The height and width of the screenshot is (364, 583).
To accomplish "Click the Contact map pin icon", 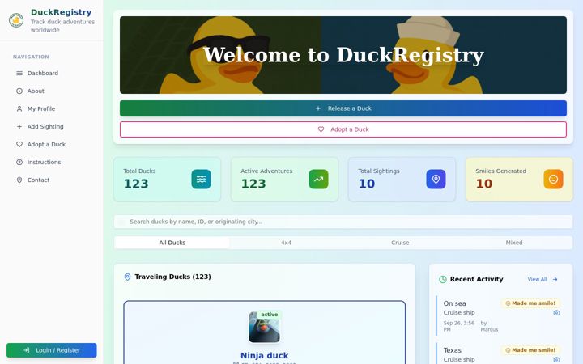I will (19, 180).
